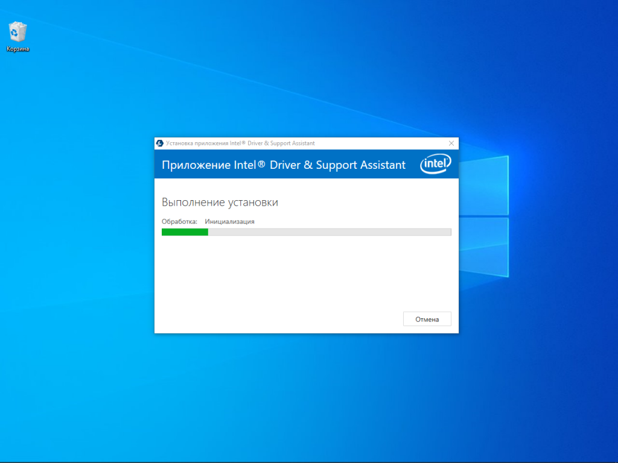Click the green filled part of the progress bar
Screen dimensions: 618x463
pos(185,232)
